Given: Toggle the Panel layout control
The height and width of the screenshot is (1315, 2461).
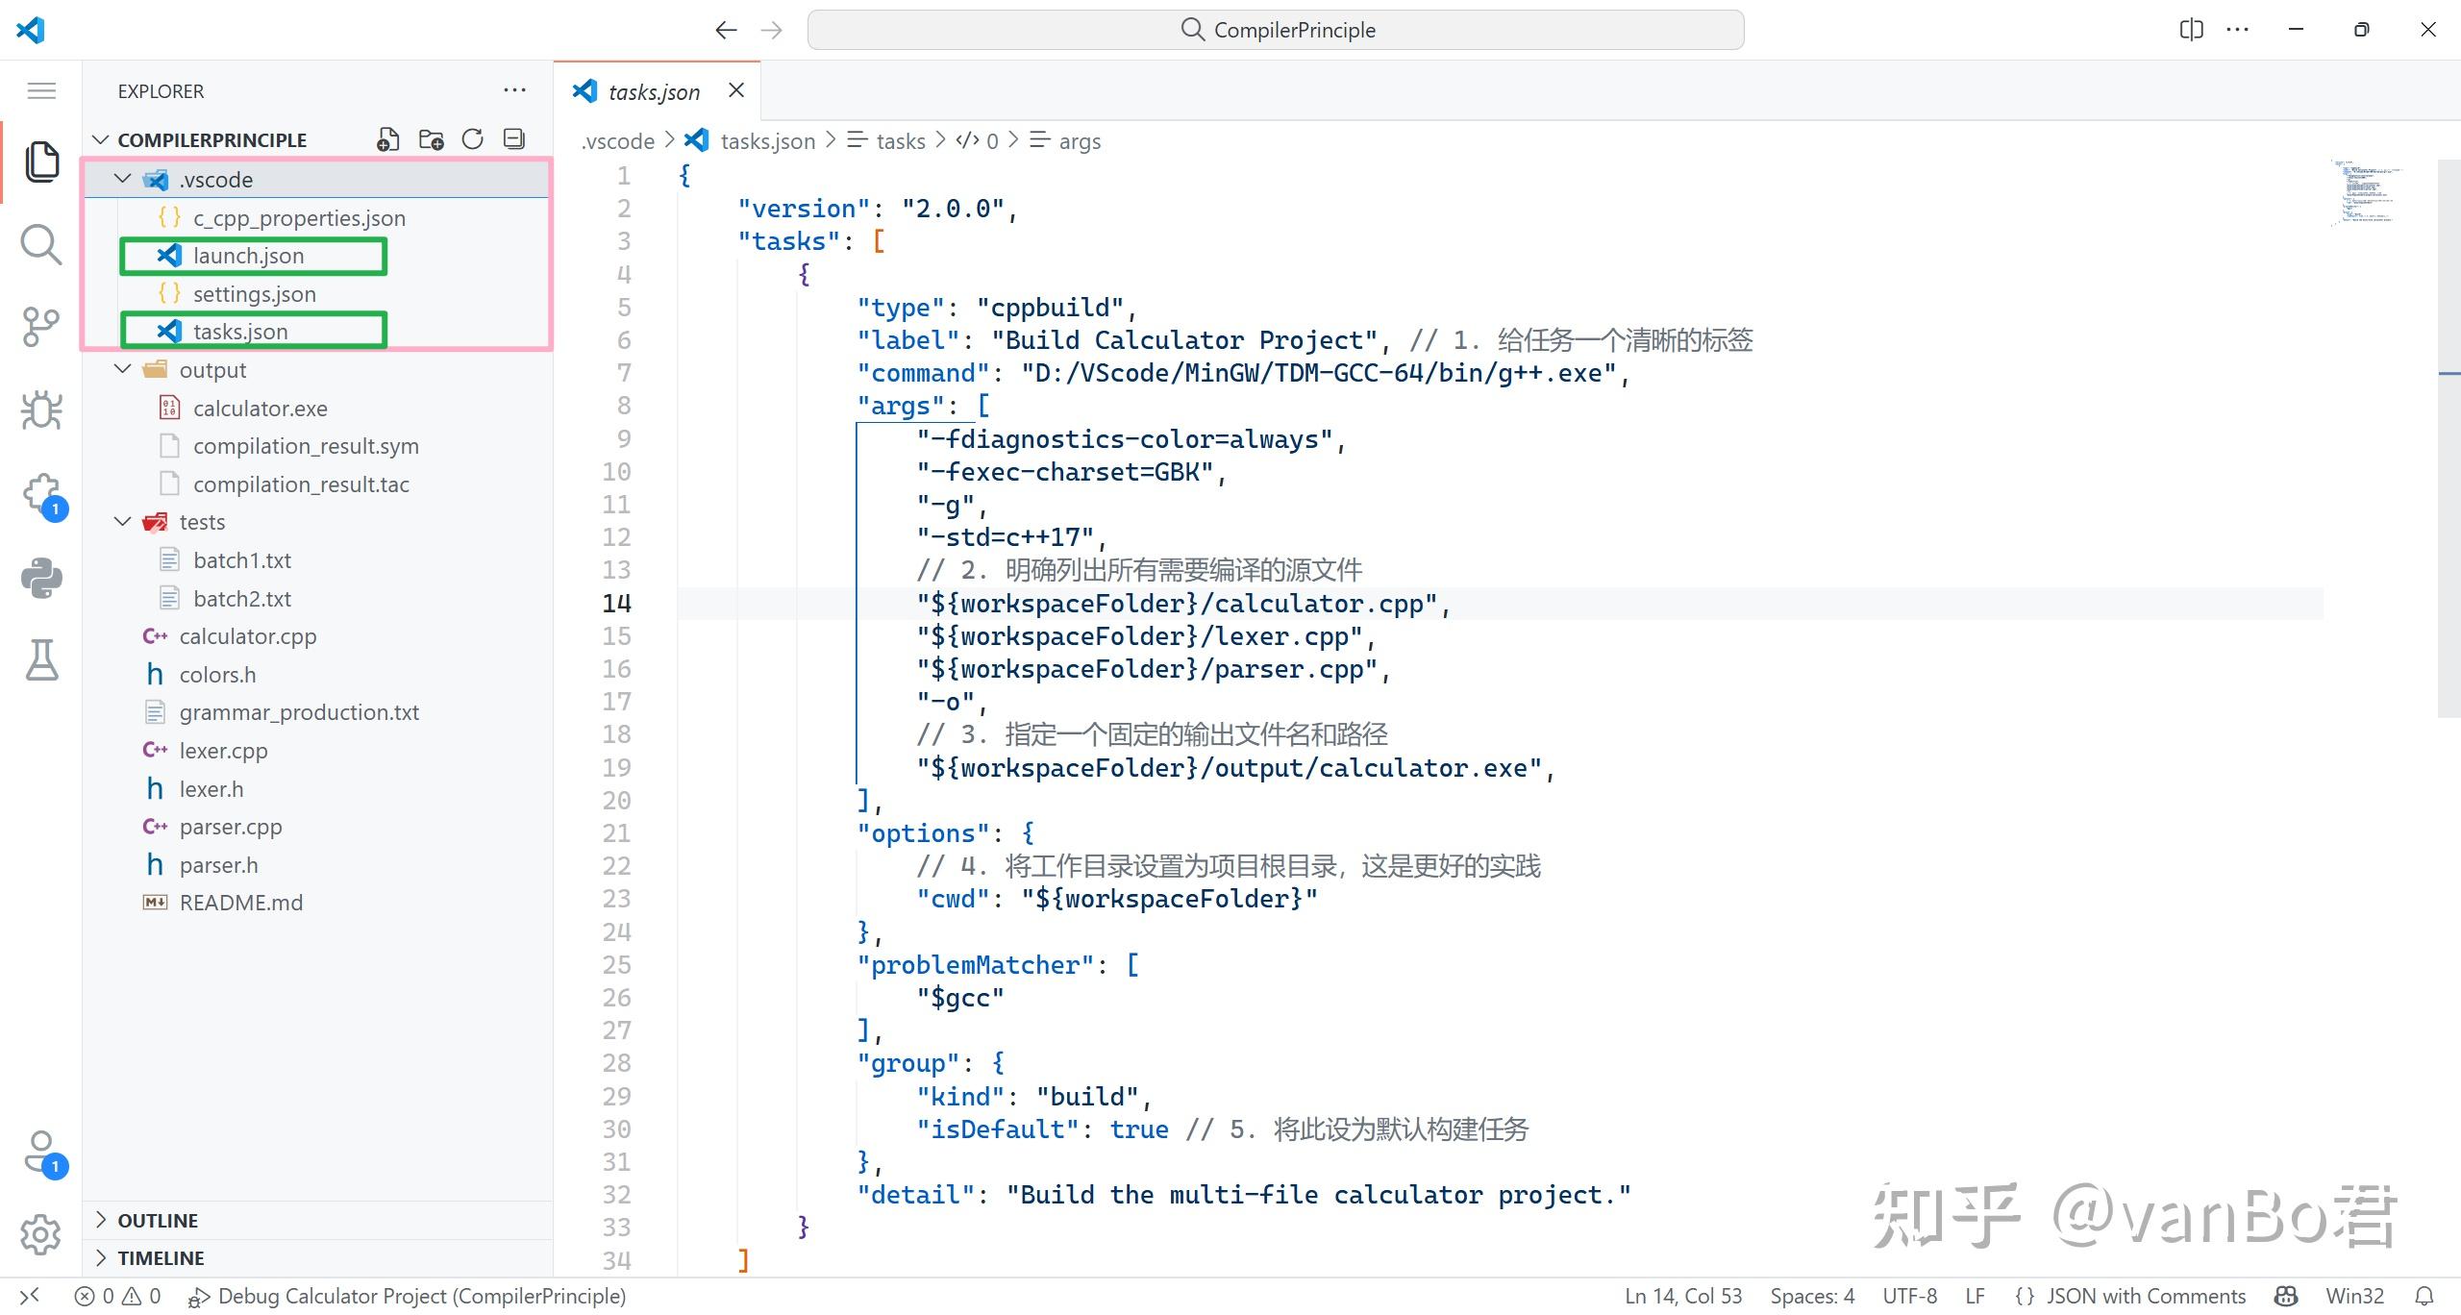Looking at the screenshot, I should [2191, 29].
